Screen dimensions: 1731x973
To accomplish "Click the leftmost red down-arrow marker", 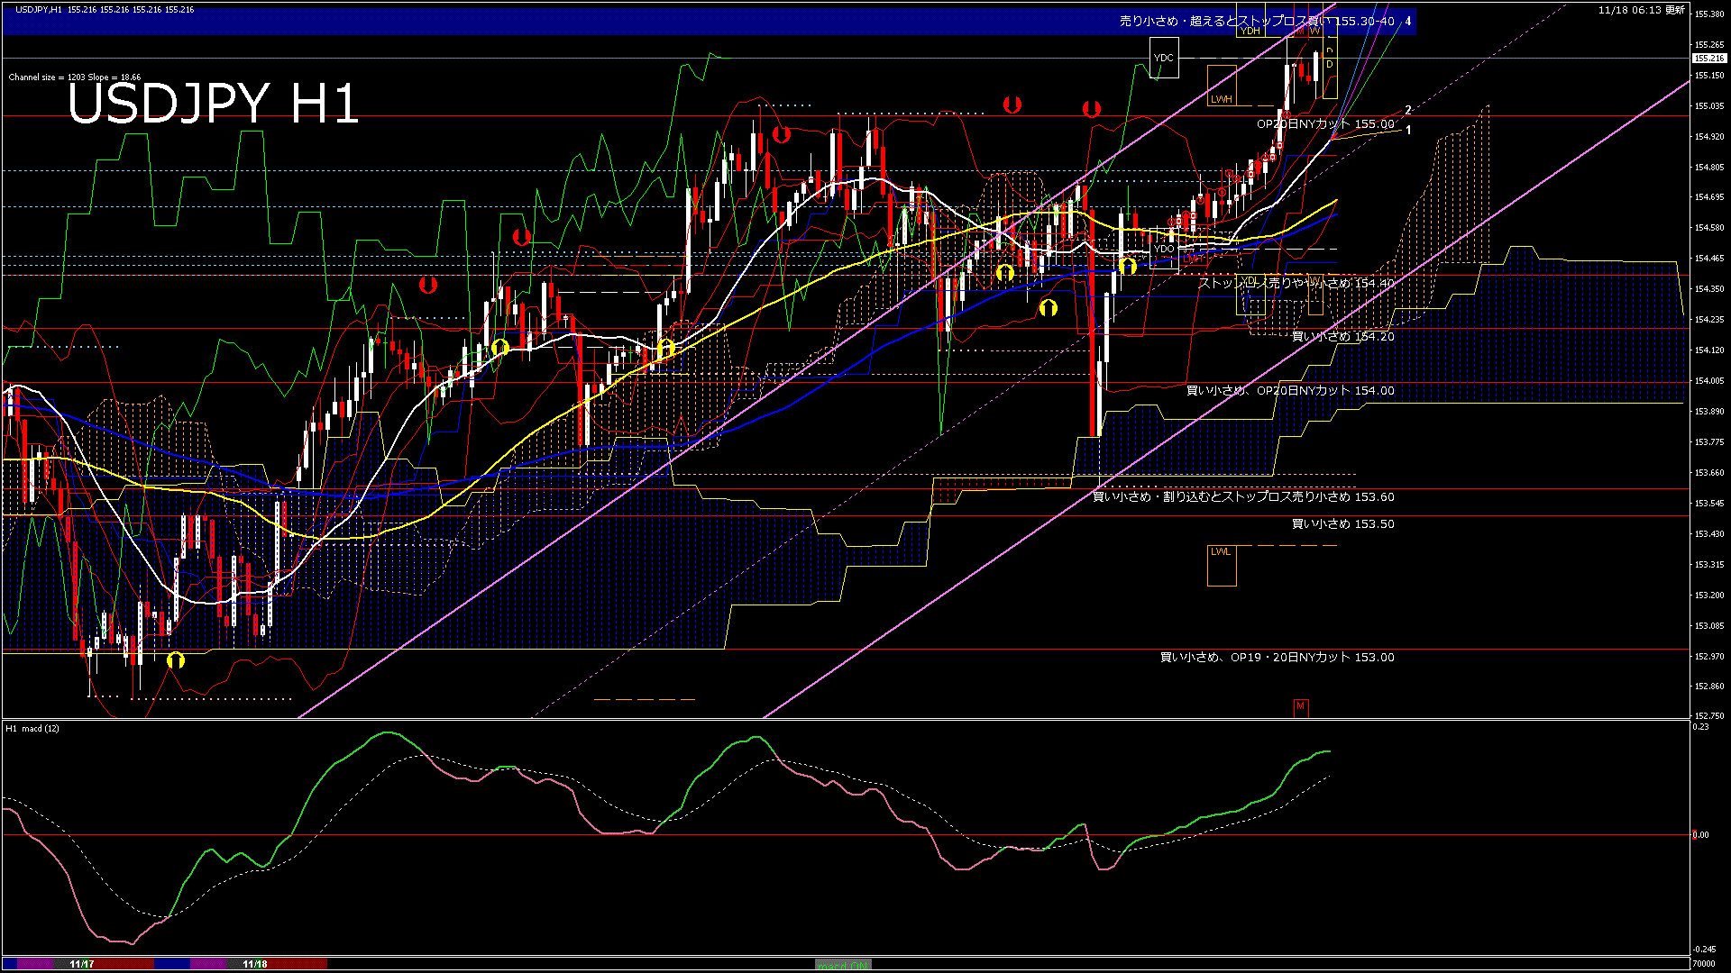I will (428, 285).
